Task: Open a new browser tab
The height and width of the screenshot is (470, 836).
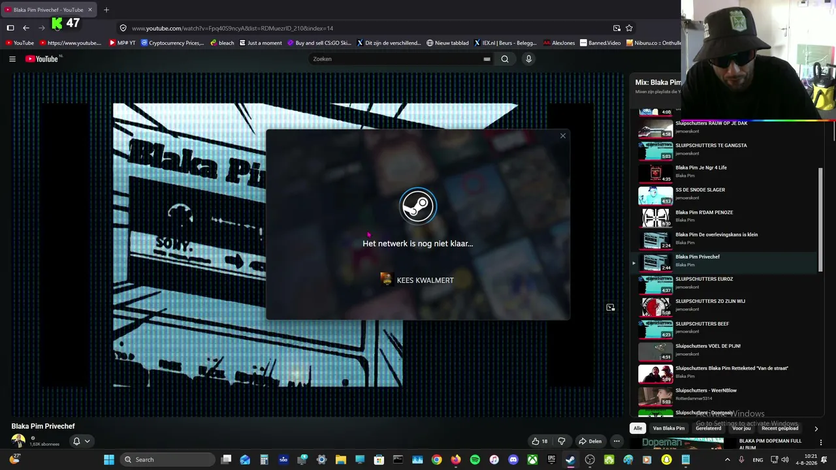Action: (106, 10)
